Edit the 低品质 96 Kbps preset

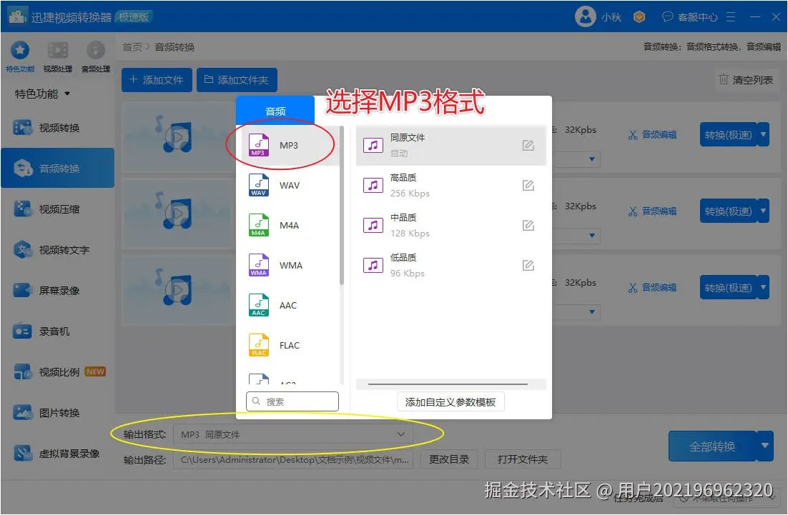pos(528,266)
